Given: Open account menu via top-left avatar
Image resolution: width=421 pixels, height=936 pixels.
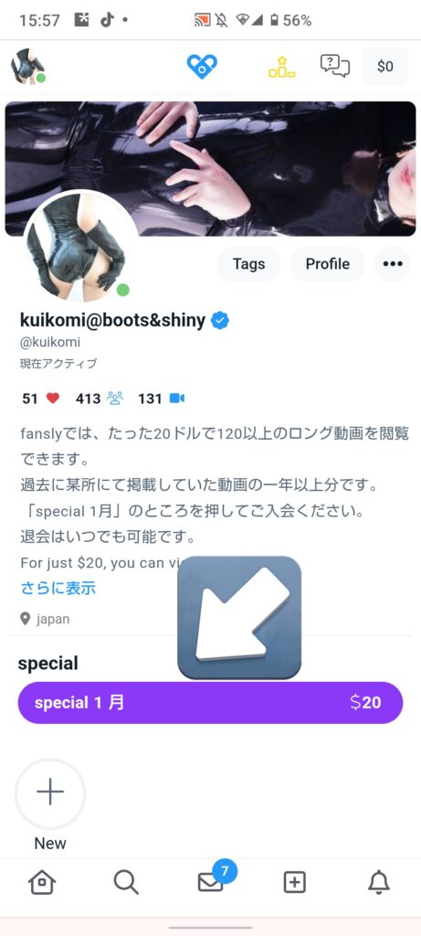Looking at the screenshot, I should (27, 66).
